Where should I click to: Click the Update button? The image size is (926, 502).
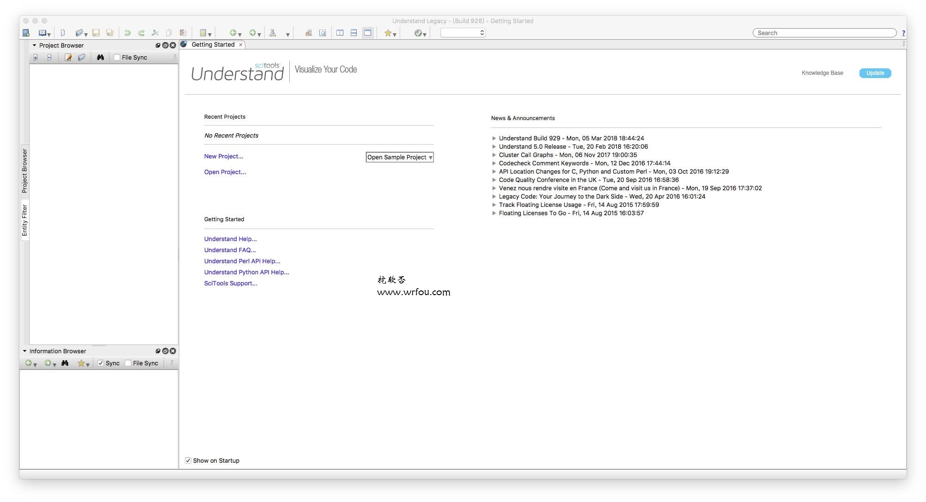tap(875, 73)
